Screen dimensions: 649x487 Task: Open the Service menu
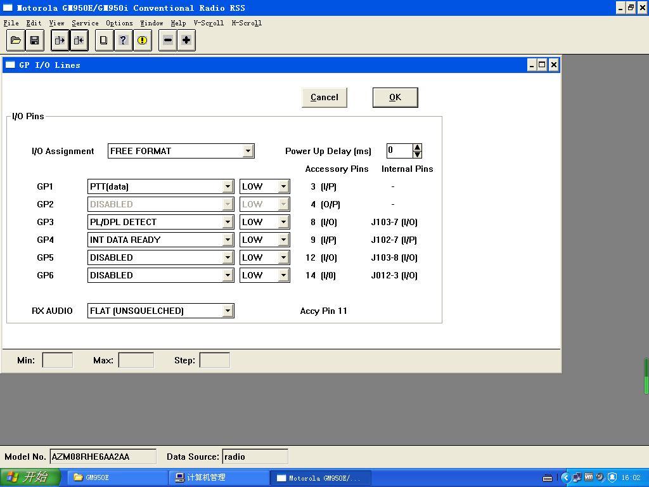pyautogui.click(x=86, y=23)
